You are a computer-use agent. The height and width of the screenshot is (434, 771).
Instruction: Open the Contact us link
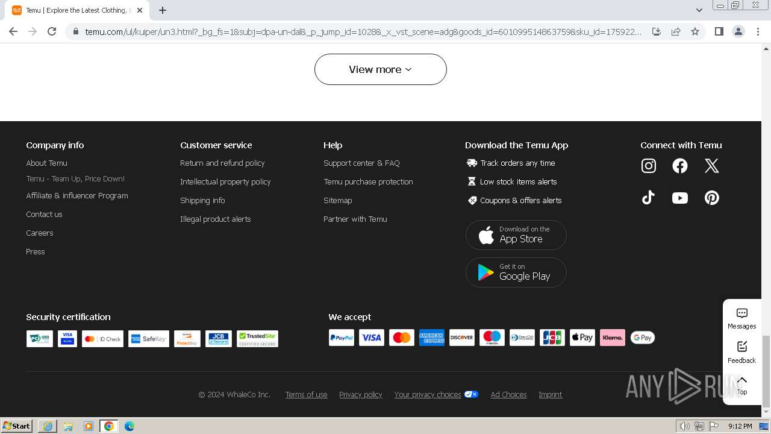(x=44, y=214)
